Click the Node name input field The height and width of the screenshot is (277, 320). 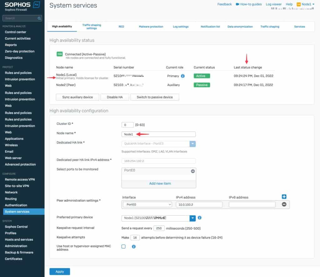[x=158, y=134]
